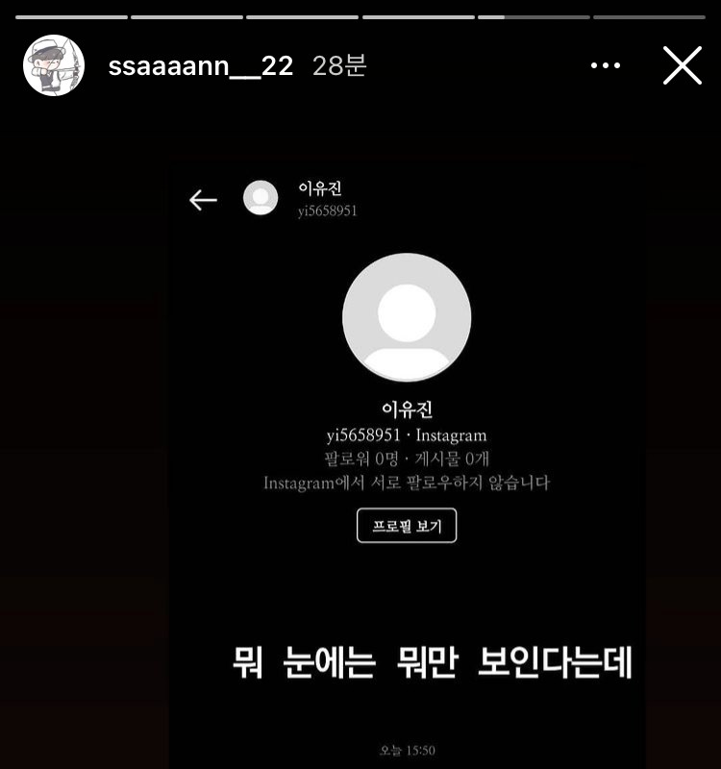The height and width of the screenshot is (769, 721).
Task: Jump to the second story segment bar
Action: click(x=186, y=17)
